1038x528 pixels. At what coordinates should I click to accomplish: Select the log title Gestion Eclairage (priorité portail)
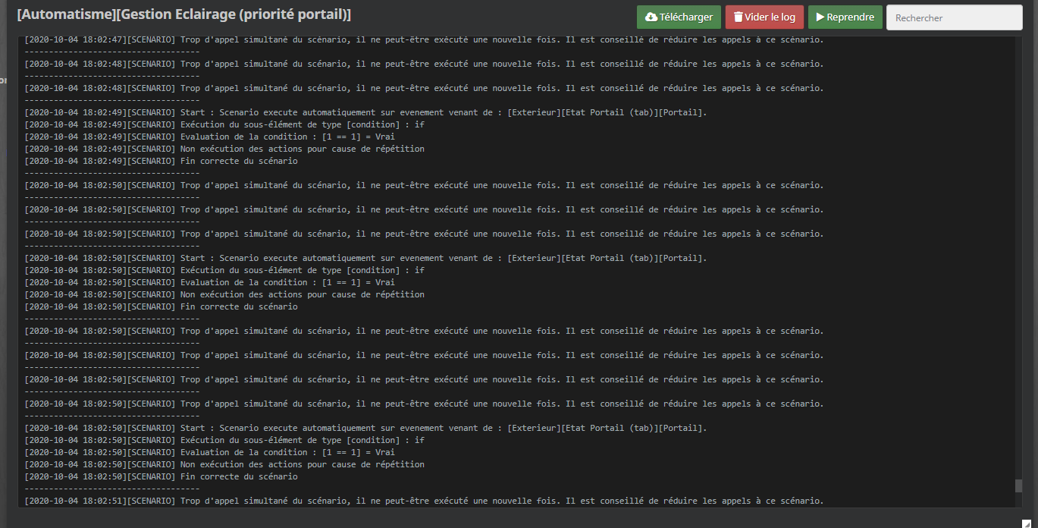[x=184, y=15]
